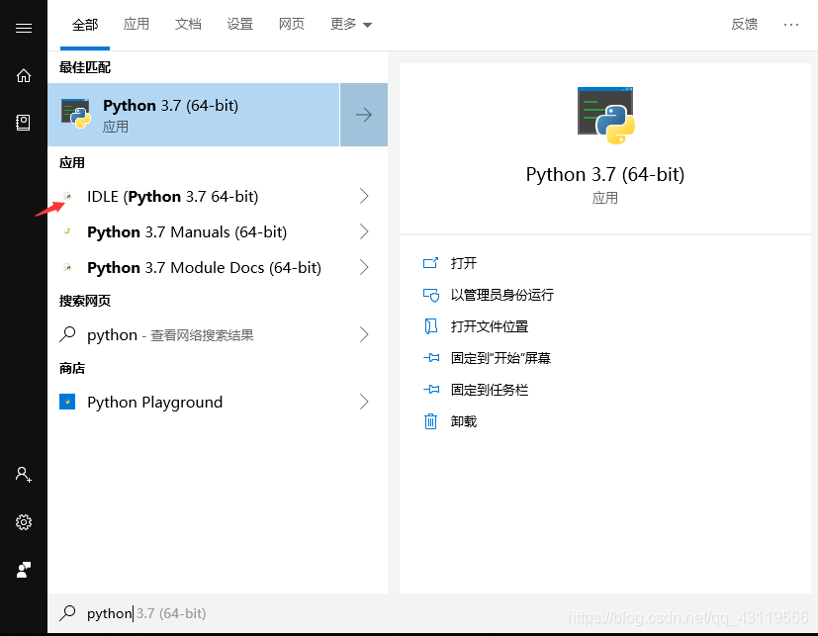Switch to the 设置 tab
This screenshot has width=818, height=636.
coord(240,24)
